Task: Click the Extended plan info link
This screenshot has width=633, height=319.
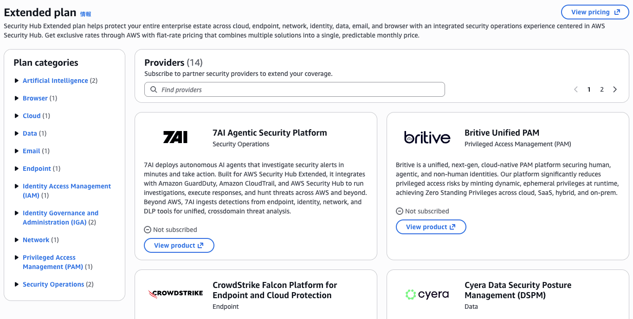Action: pyautogui.click(x=86, y=14)
